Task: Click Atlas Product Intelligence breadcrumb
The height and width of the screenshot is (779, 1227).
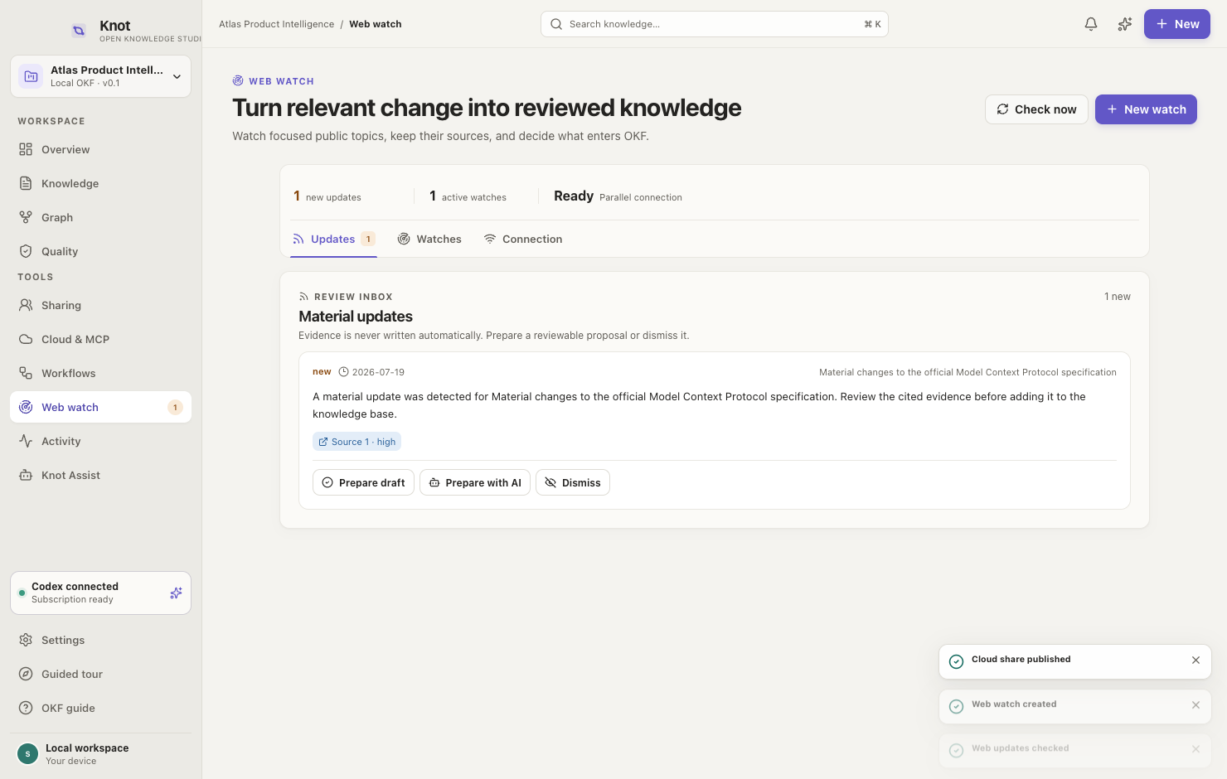Action: pyautogui.click(x=276, y=24)
